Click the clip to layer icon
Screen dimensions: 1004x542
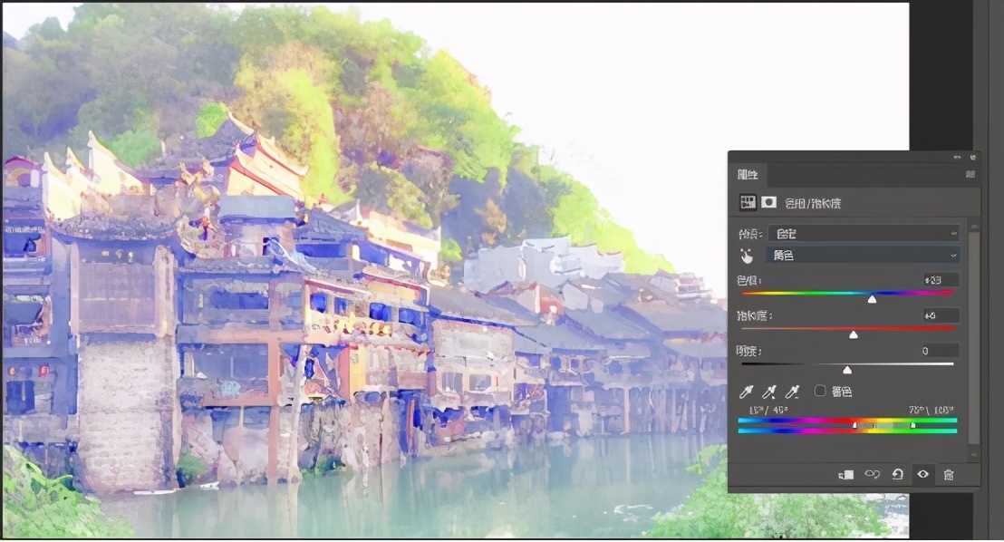(x=845, y=474)
